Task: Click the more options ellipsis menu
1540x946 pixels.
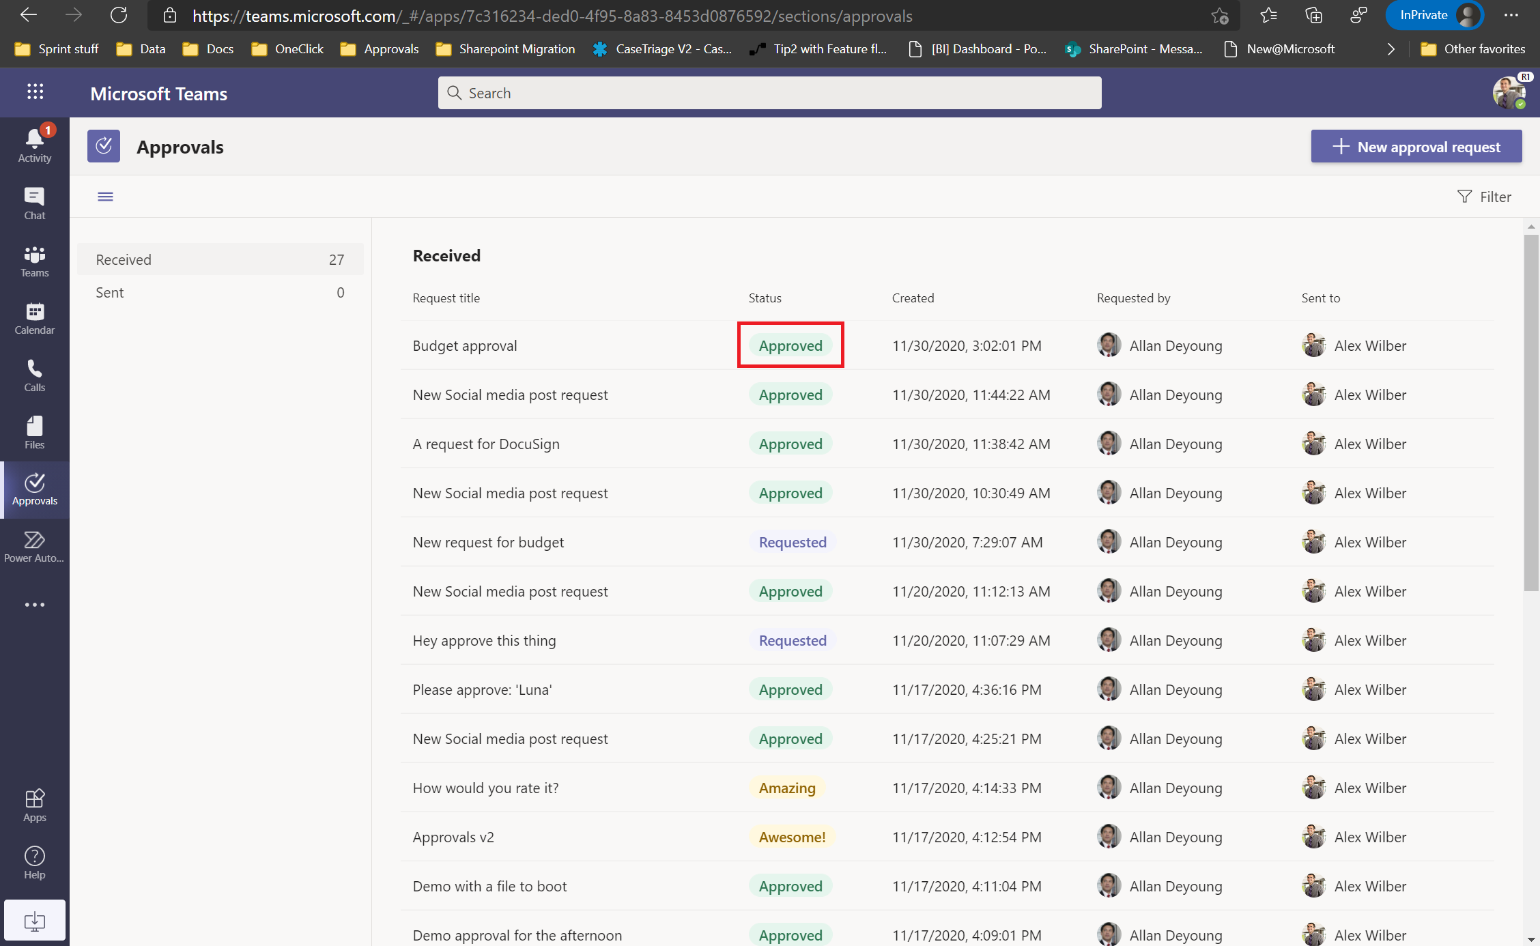Action: pyautogui.click(x=34, y=604)
